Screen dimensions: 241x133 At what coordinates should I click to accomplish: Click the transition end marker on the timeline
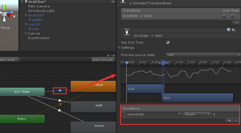tap(166, 63)
